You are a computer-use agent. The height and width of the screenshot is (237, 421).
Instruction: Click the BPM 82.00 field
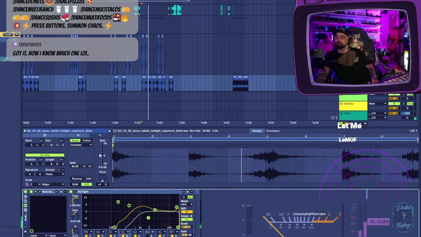[75, 167]
